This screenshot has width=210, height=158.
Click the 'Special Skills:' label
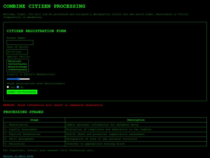point(19,57)
